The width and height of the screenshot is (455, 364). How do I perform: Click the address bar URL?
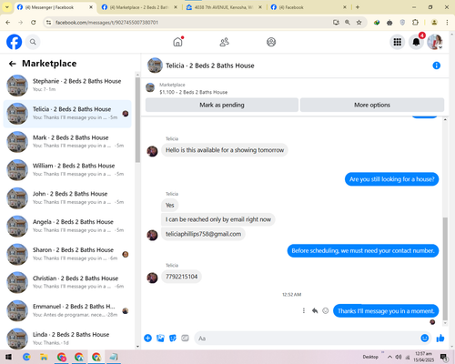(106, 23)
